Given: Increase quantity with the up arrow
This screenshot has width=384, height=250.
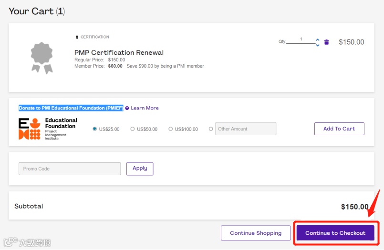Looking at the screenshot, I should (317, 40).
